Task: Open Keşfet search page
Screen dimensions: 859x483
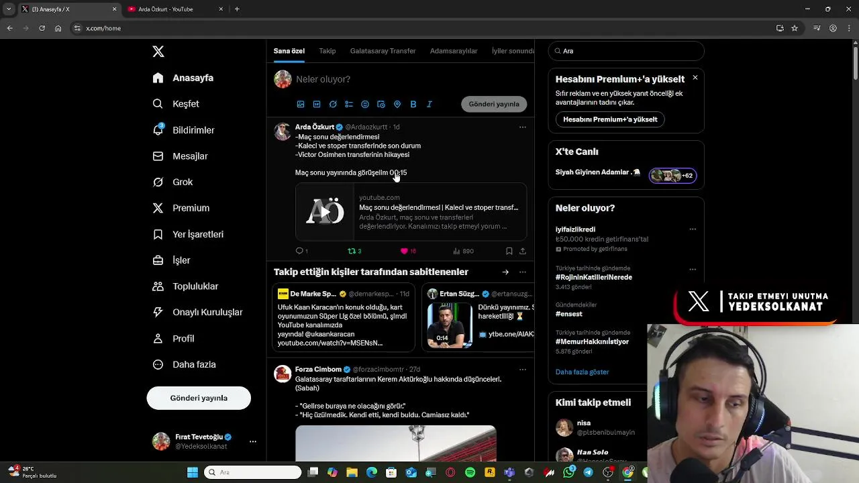Action: click(x=176, y=104)
